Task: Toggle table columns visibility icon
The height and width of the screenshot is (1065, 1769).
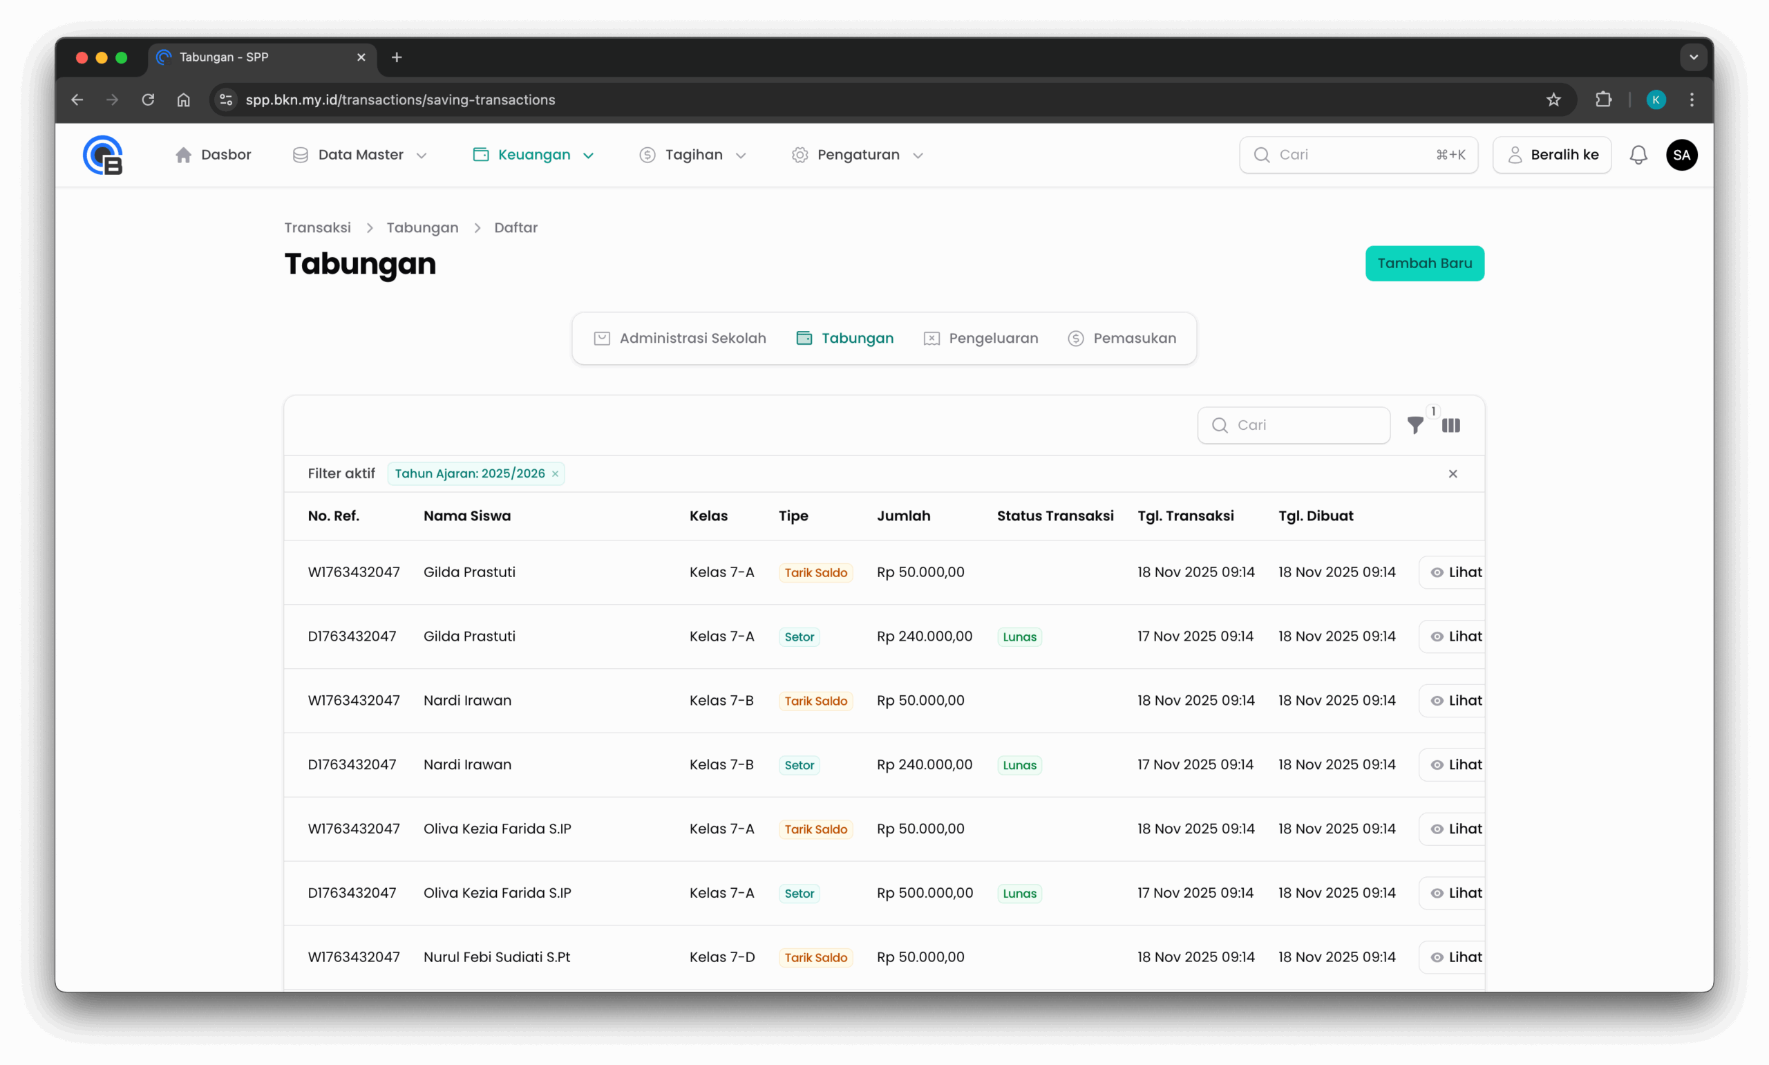Action: (1450, 426)
